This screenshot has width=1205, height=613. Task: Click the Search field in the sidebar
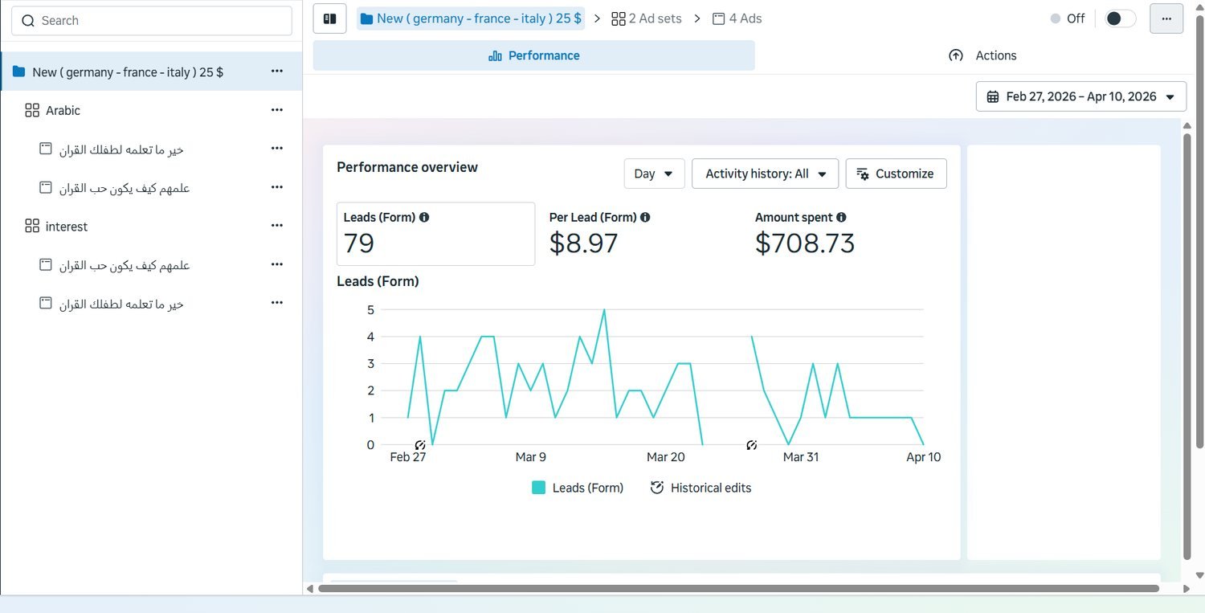(152, 21)
